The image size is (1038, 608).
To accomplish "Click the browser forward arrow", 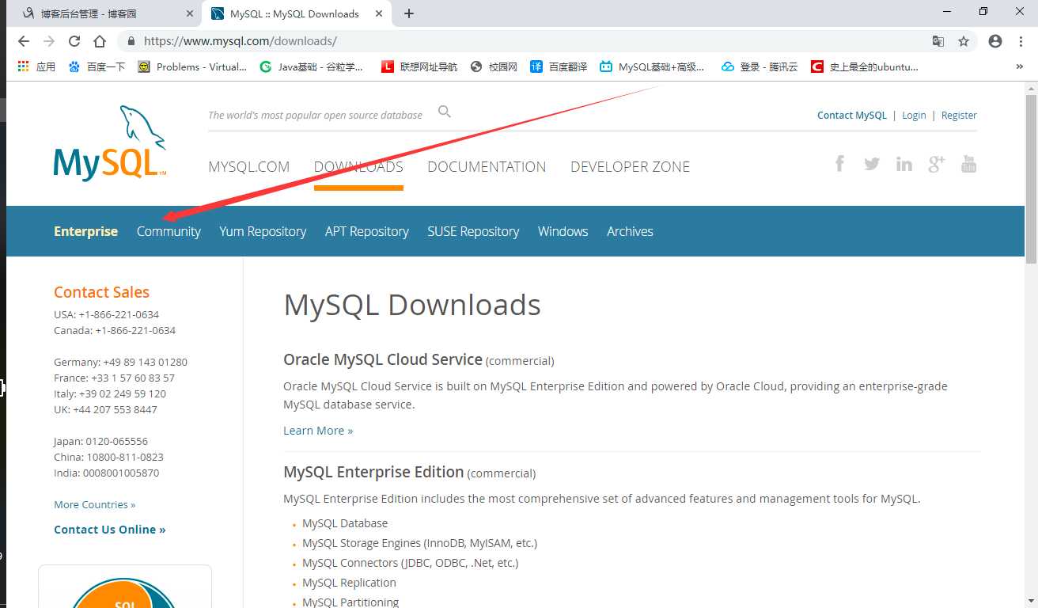I will pyautogui.click(x=49, y=41).
